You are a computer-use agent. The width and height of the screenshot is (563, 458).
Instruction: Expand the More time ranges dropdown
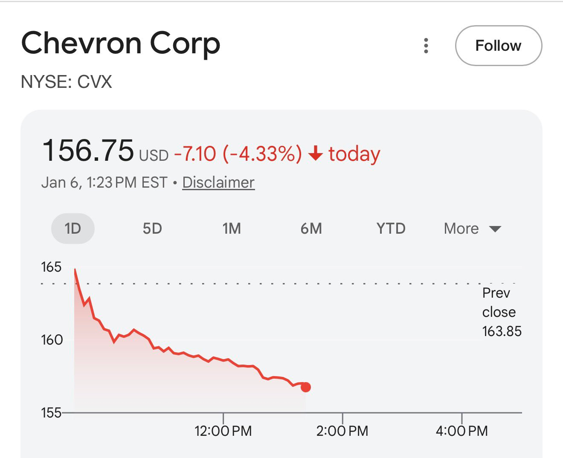pos(473,229)
